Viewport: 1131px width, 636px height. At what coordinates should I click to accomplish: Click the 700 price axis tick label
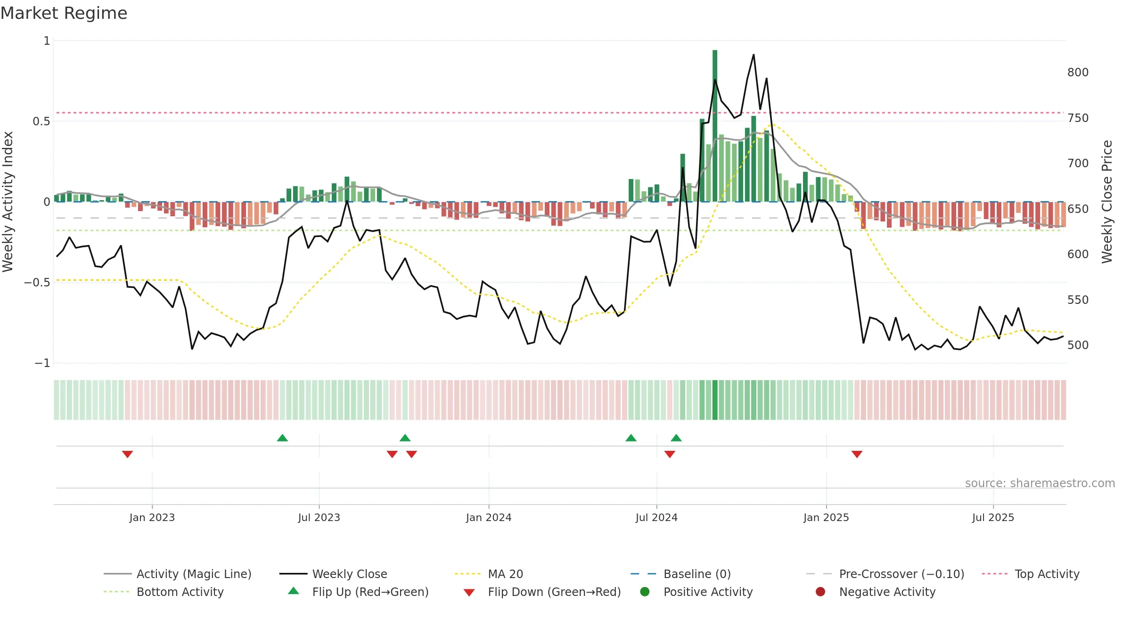(1078, 163)
